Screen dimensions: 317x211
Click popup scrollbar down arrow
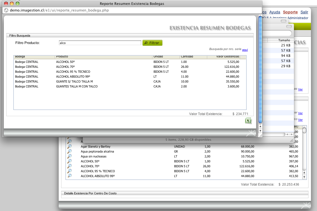click(261, 131)
